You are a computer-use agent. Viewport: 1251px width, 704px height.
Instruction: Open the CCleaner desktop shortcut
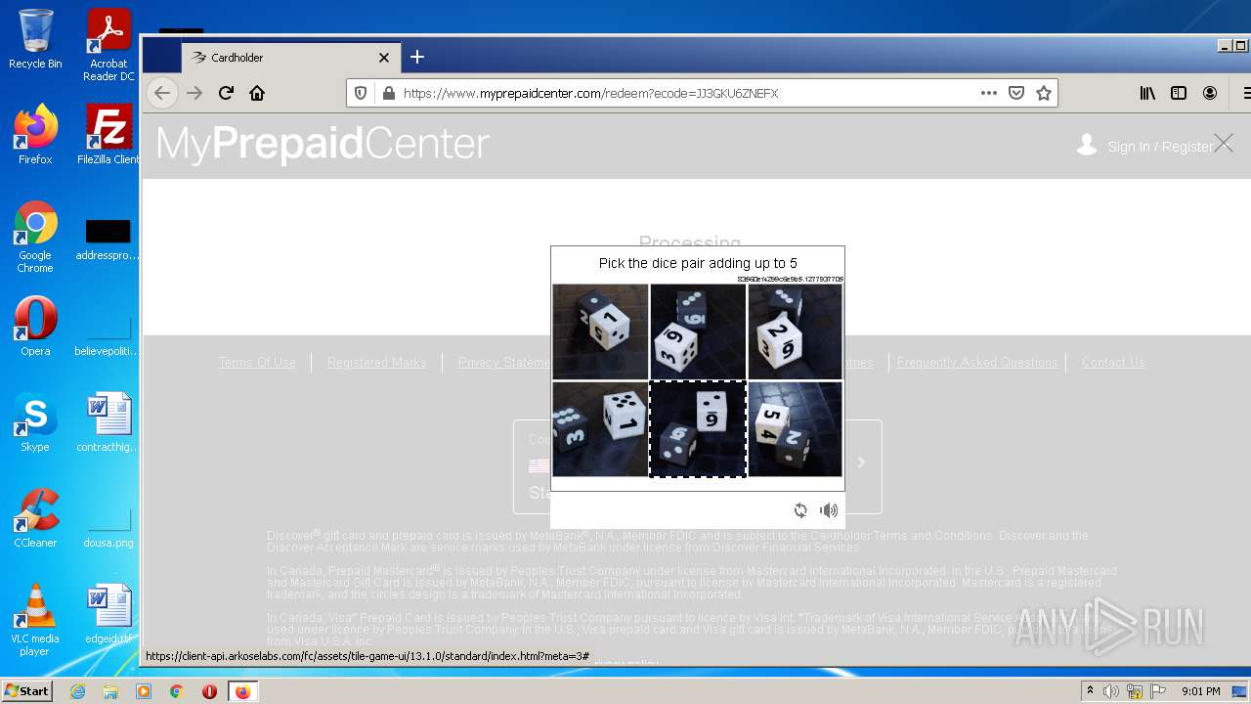pyautogui.click(x=35, y=518)
